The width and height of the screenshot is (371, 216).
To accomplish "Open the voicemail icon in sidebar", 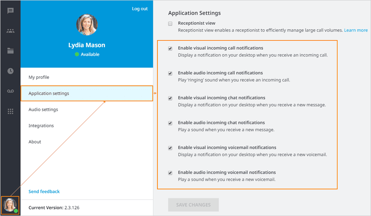I will (x=10, y=91).
